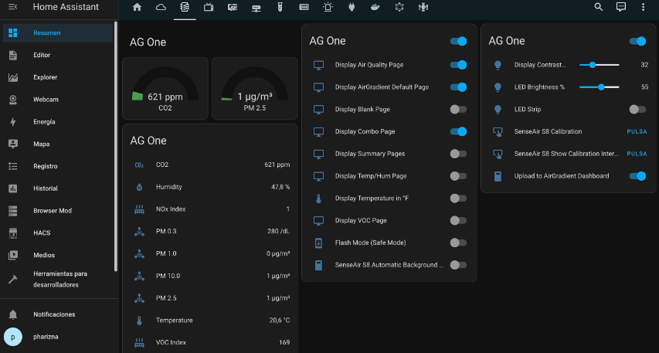Toggle all switches in the AG One display card
The height and width of the screenshot is (353, 659).
pyautogui.click(x=458, y=41)
